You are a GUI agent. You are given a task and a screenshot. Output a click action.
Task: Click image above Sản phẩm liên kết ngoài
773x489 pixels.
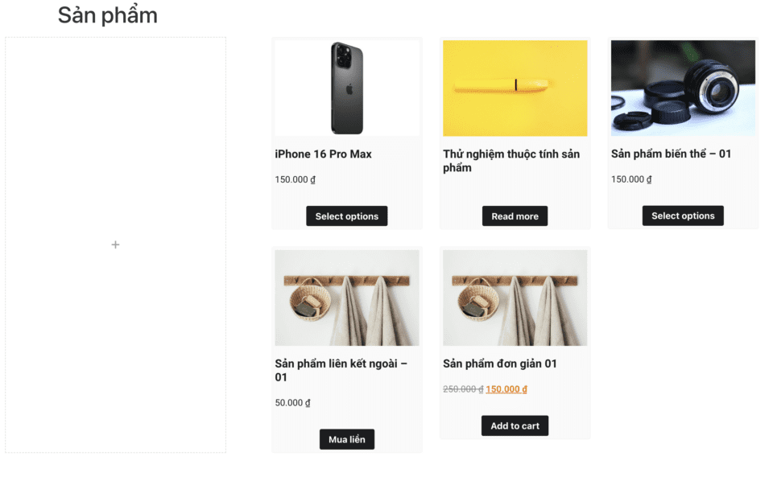click(x=347, y=298)
